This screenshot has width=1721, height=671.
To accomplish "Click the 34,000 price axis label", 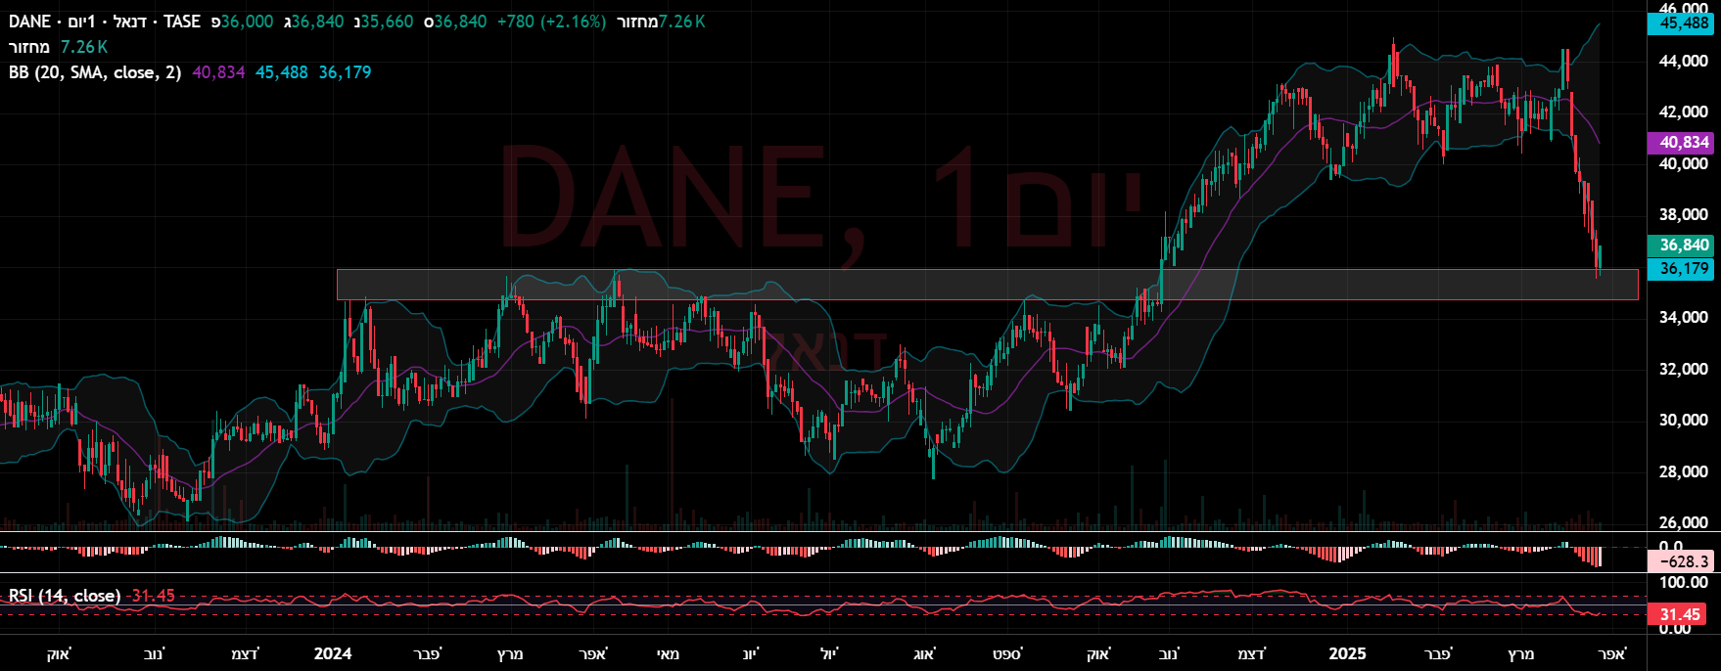I will tap(1684, 318).
